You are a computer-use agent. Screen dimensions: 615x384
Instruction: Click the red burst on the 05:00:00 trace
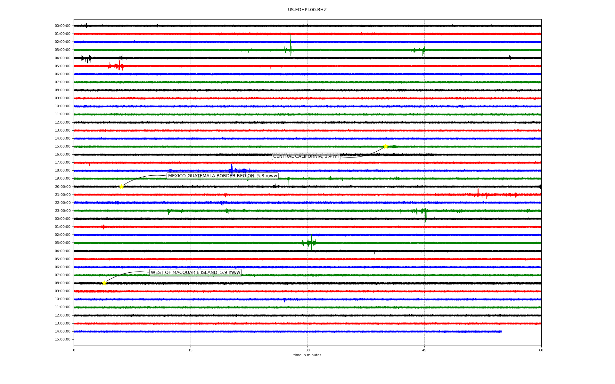pos(119,66)
